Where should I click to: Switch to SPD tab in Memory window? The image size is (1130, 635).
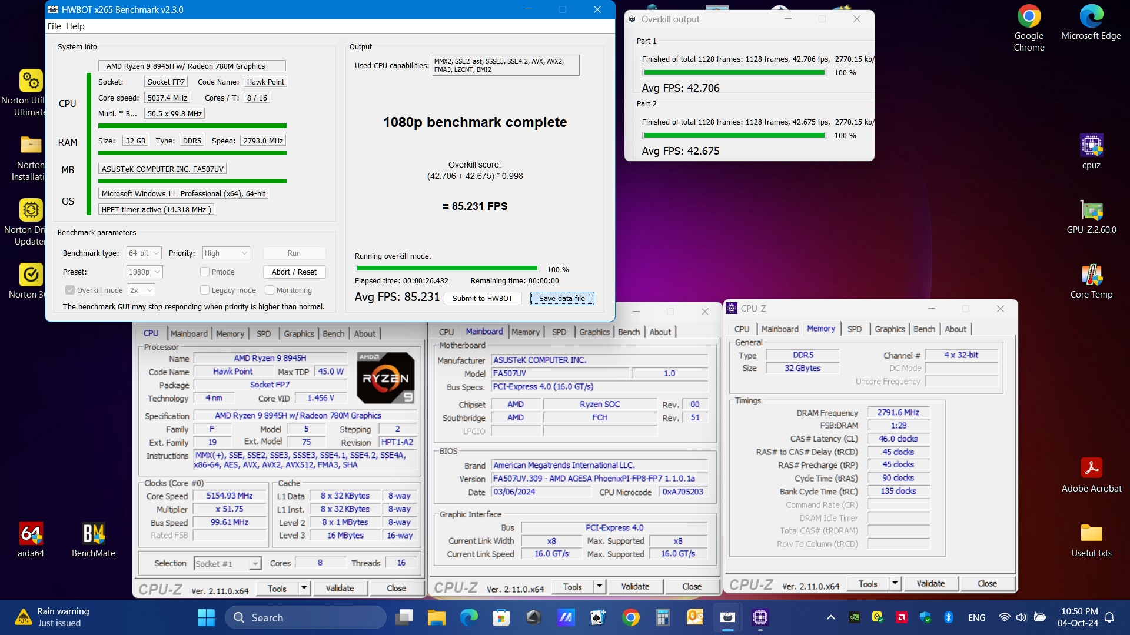(x=855, y=329)
